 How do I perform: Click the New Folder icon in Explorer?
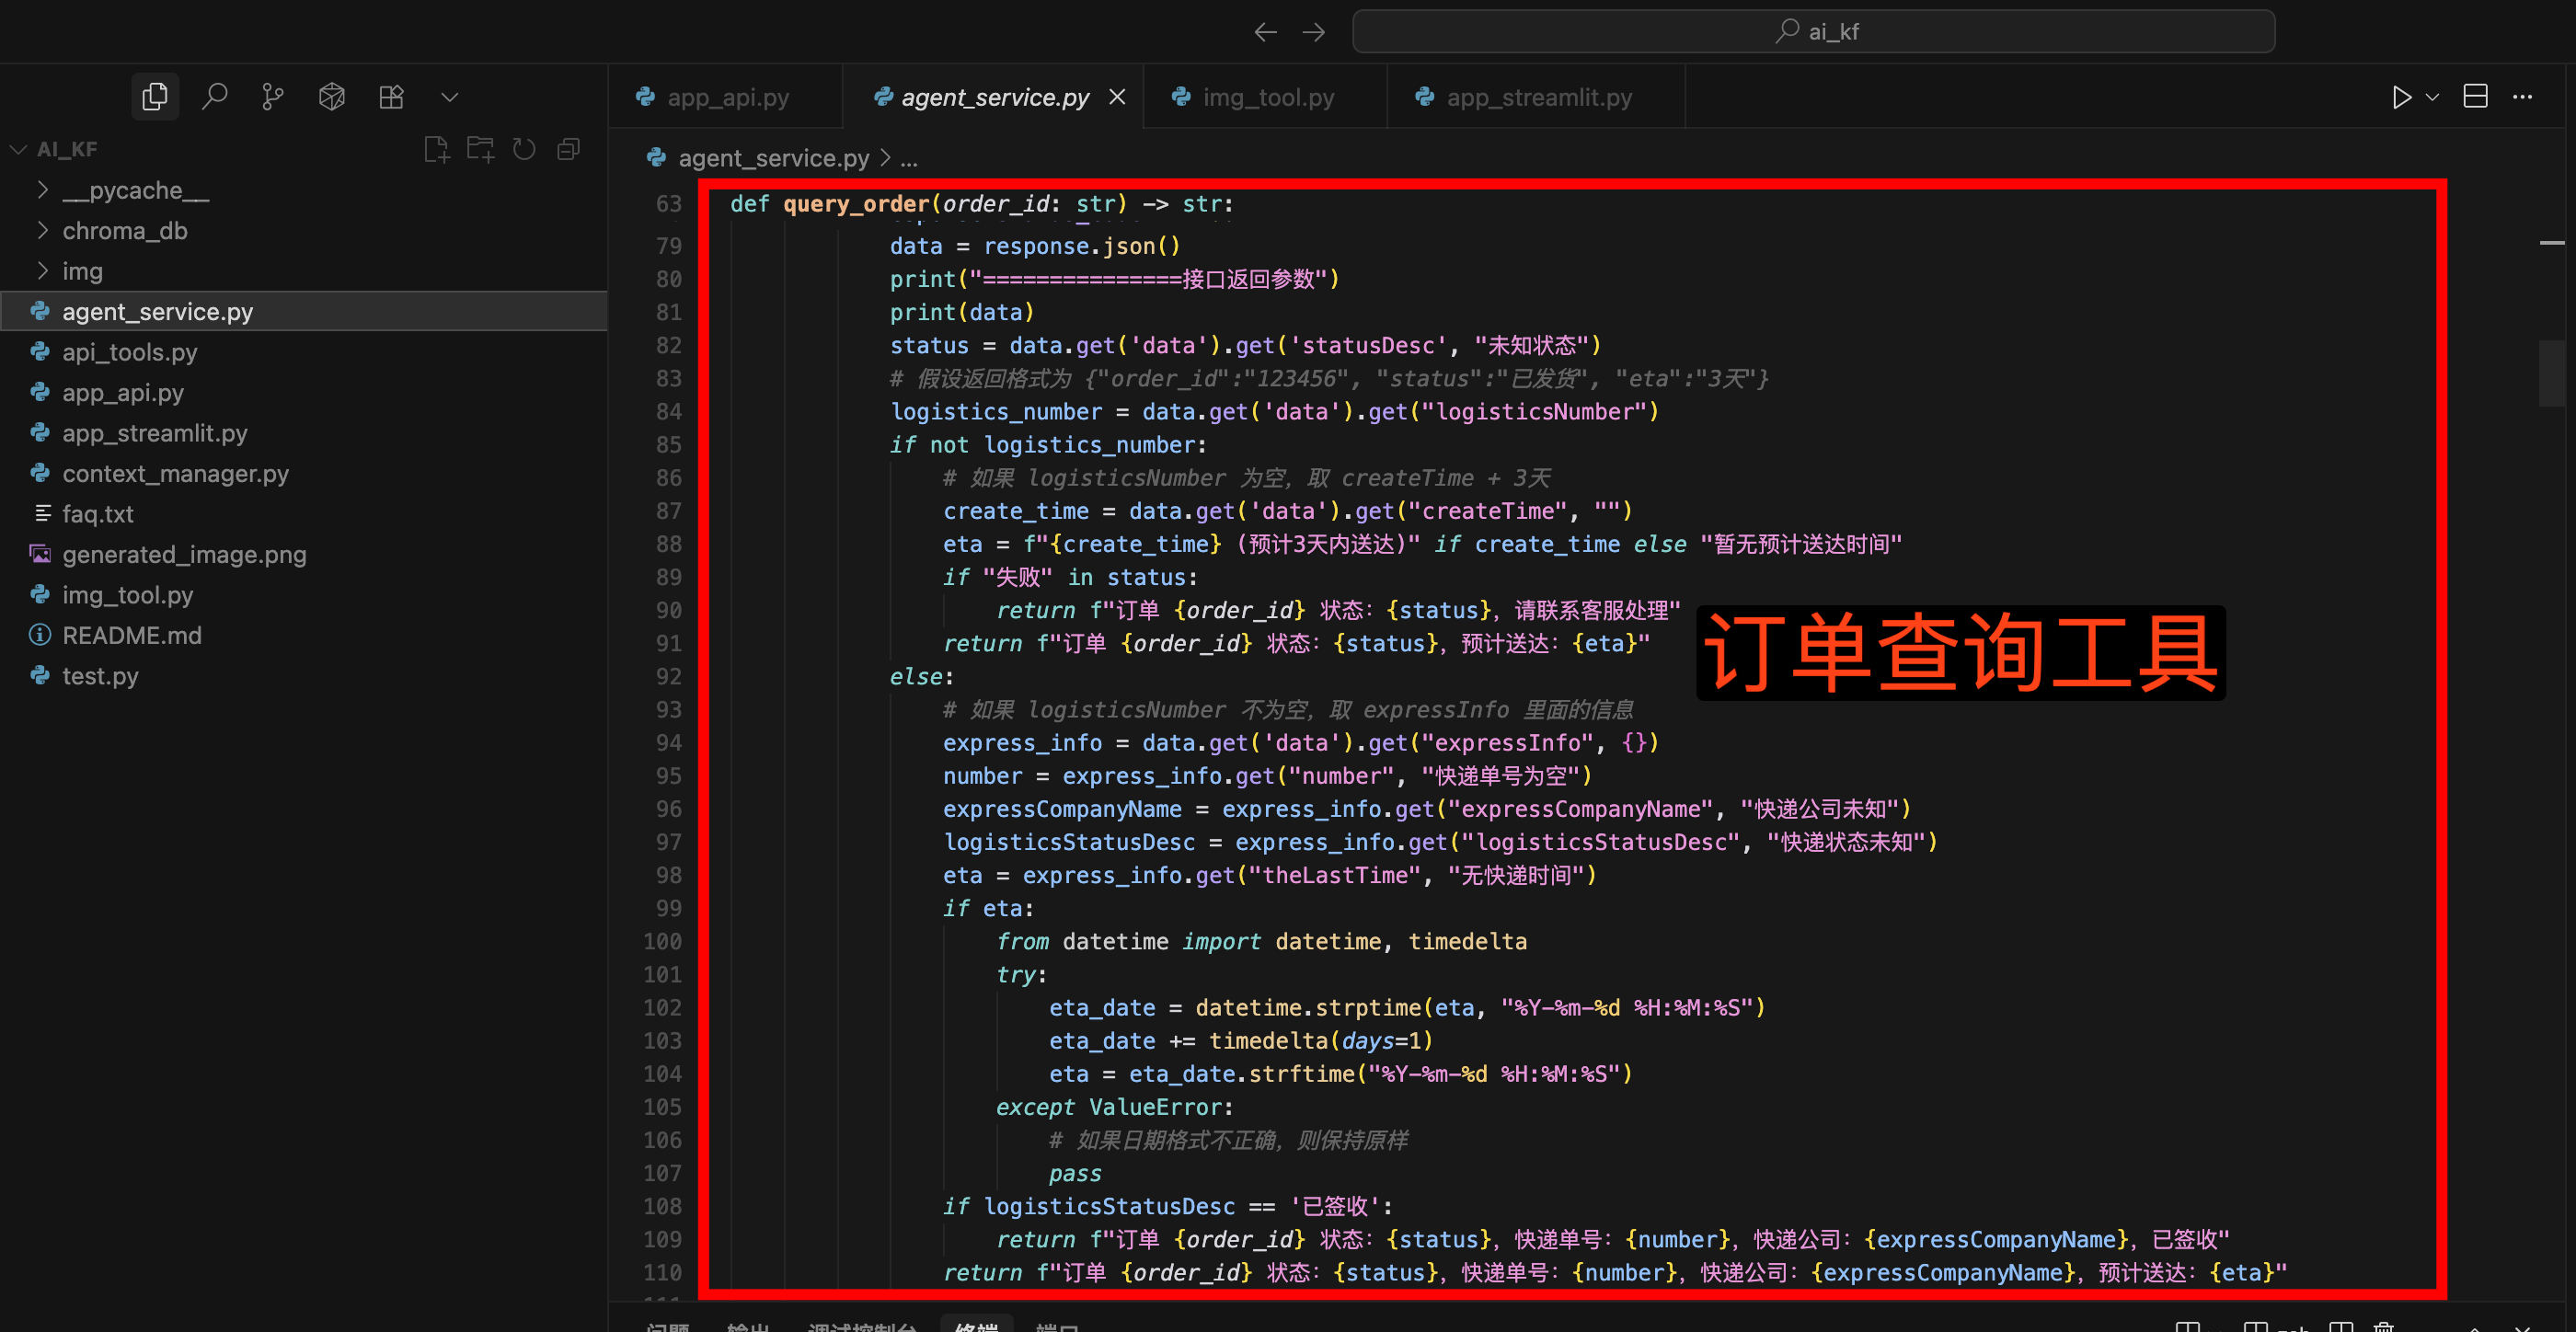pyautogui.click(x=481, y=148)
